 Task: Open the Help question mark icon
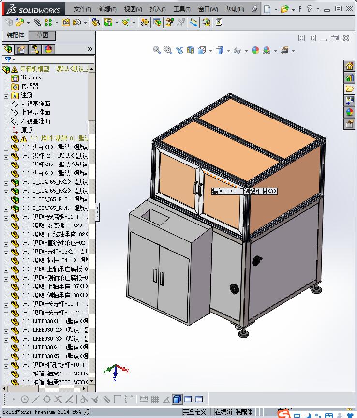tap(309, 9)
